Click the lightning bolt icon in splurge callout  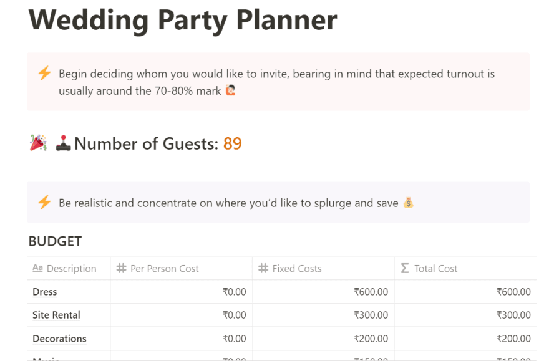click(44, 202)
